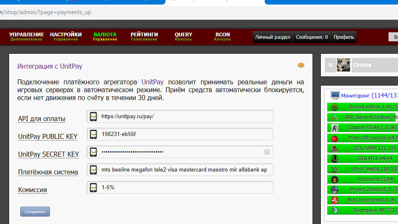The image size is (398, 224).
Task: Toggle the show secret key checkbox
Action: (x=267, y=152)
